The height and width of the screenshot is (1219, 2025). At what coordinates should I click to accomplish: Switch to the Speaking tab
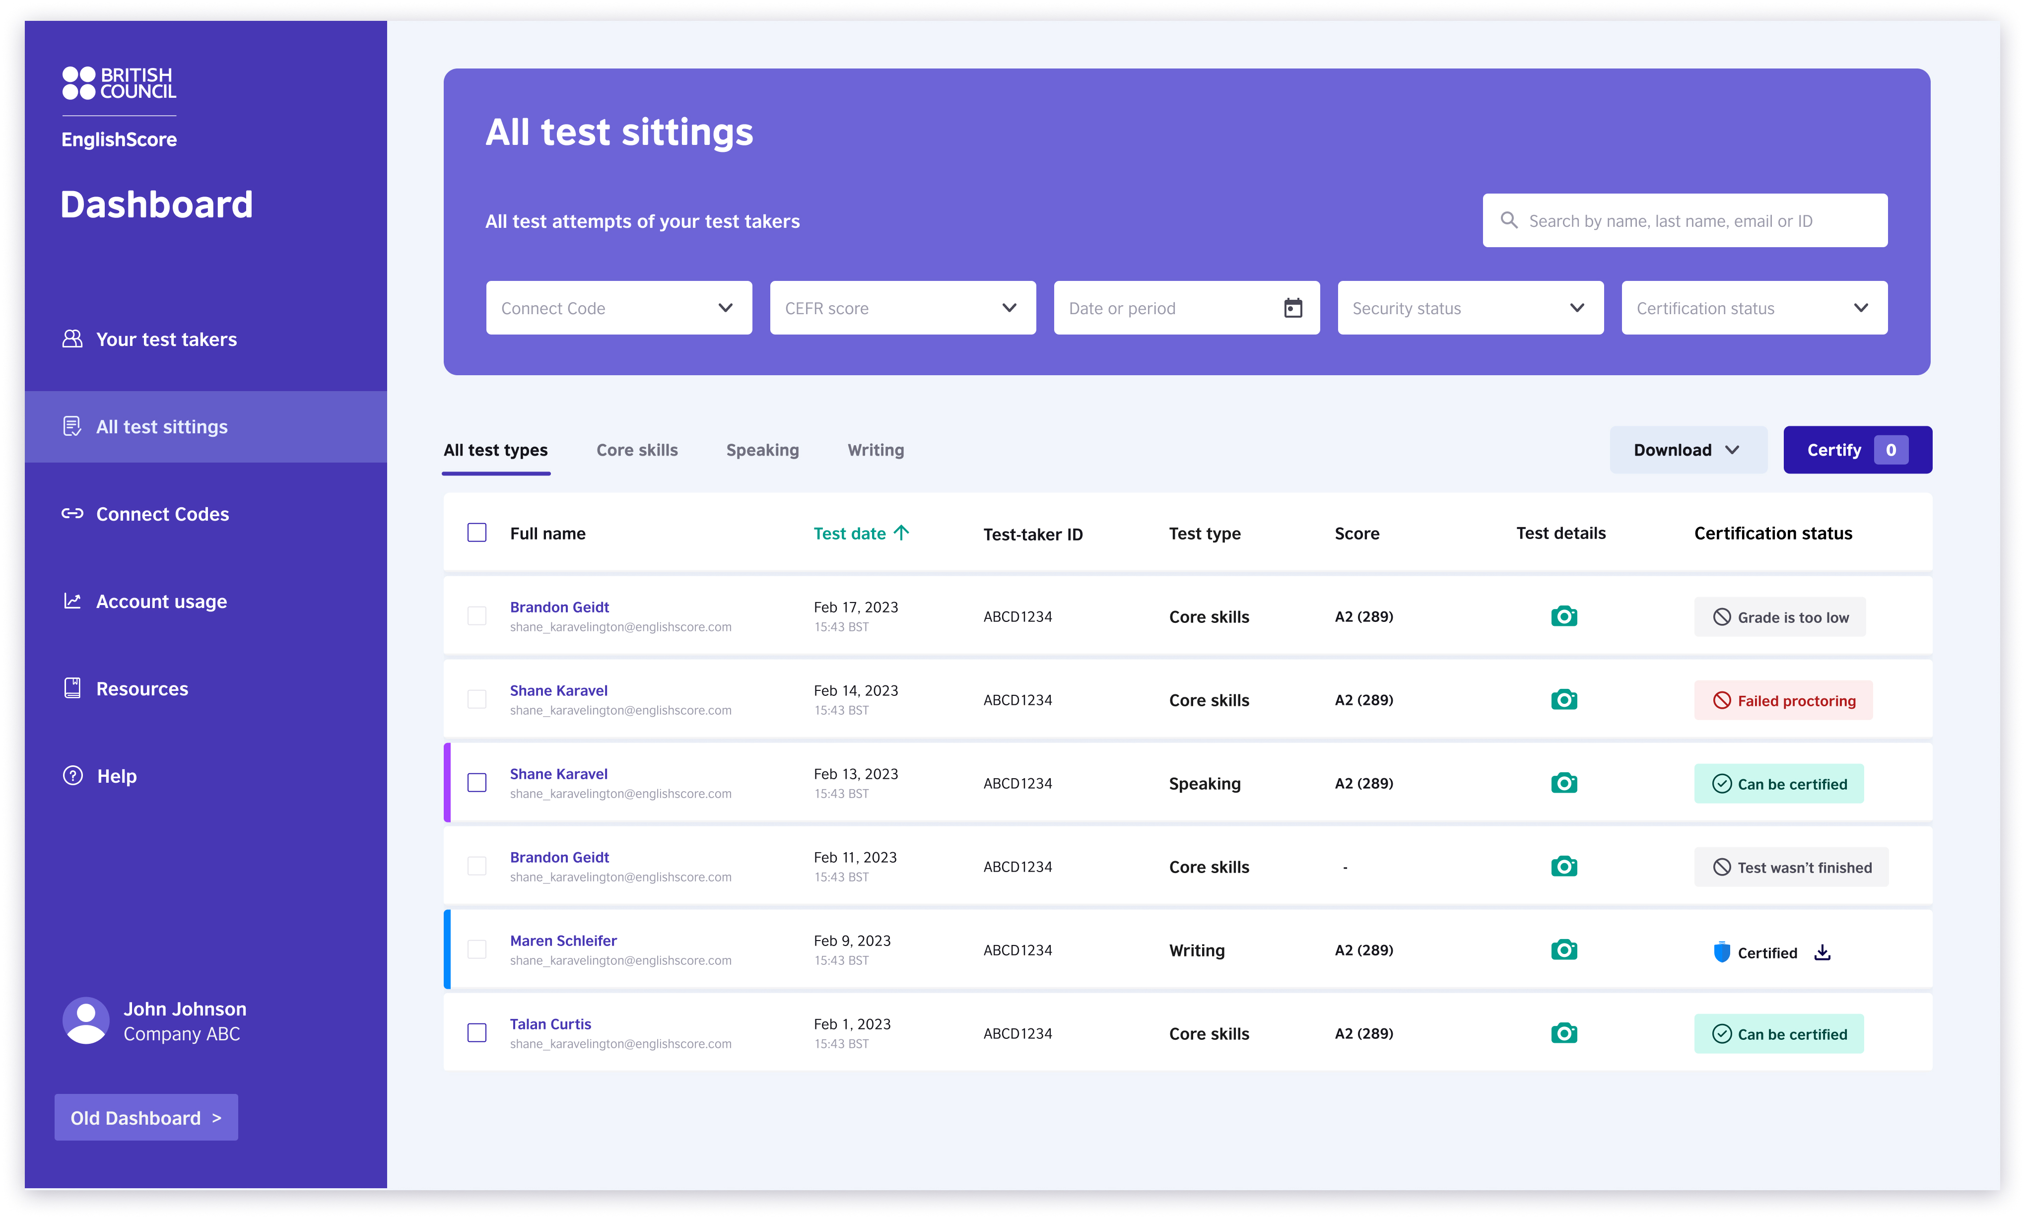click(762, 450)
